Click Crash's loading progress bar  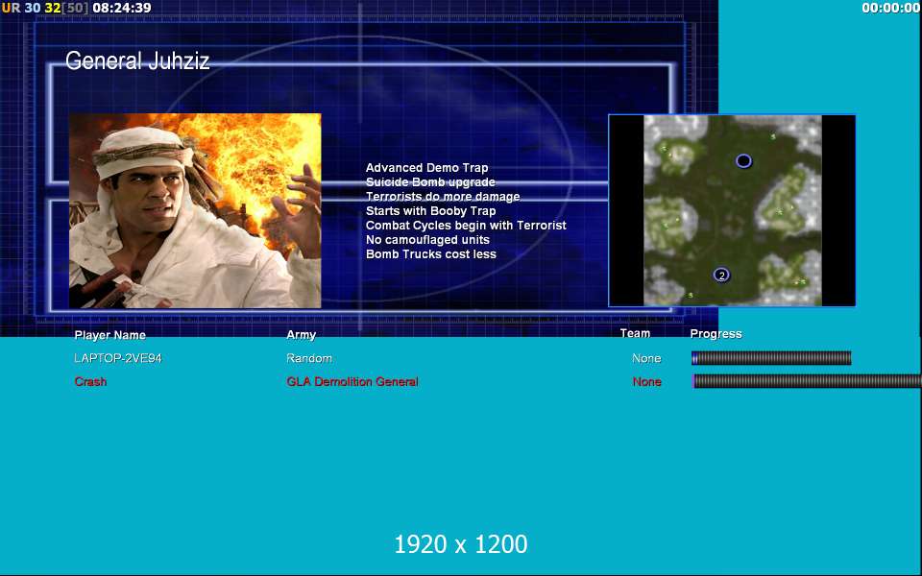[x=808, y=381]
